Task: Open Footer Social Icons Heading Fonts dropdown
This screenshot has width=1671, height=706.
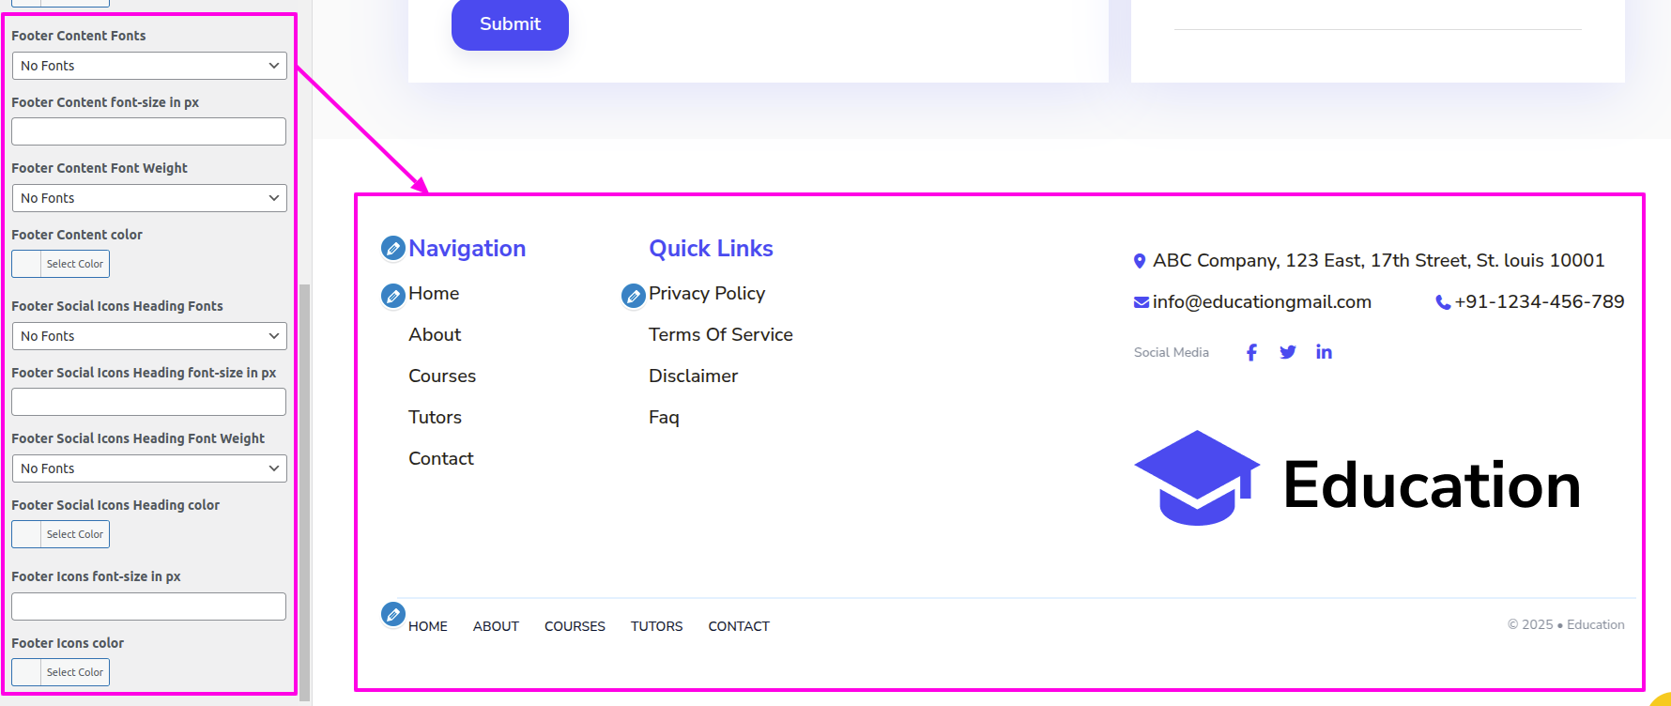Action: tap(149, 336)
